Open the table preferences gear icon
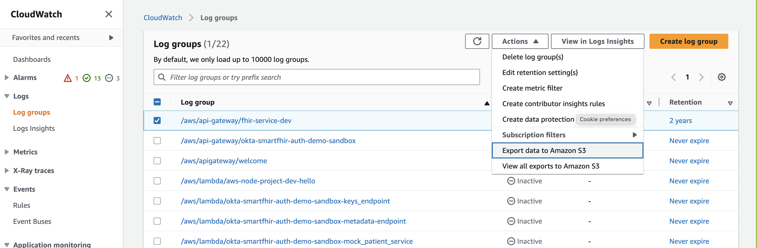The width and height of the screenshot is (757, 248). [x=721, y=77]
